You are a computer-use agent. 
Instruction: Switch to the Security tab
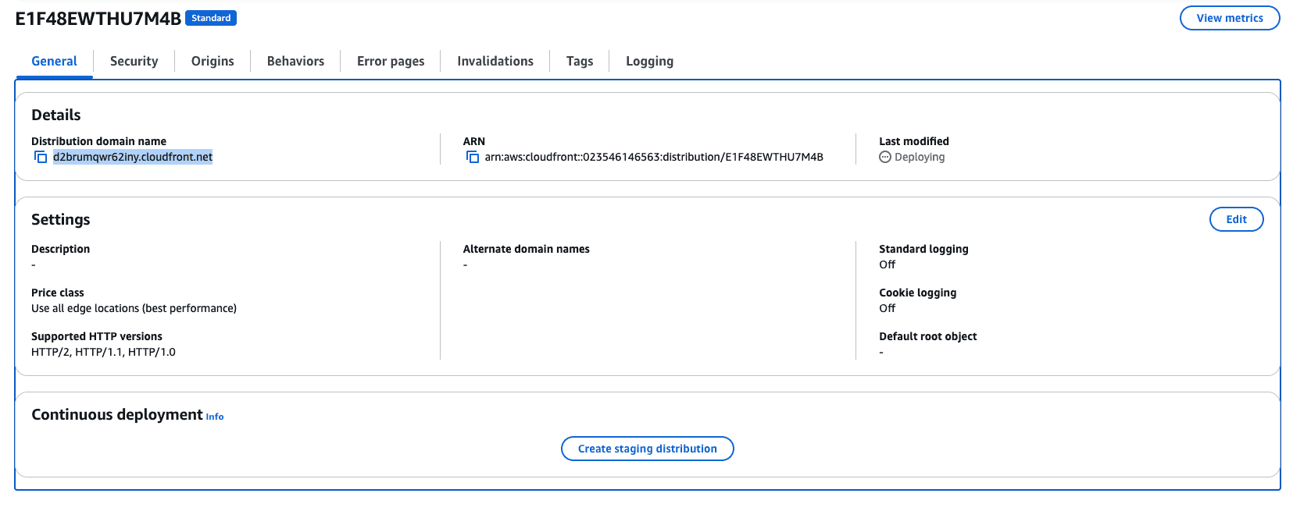tap(134, 61)
